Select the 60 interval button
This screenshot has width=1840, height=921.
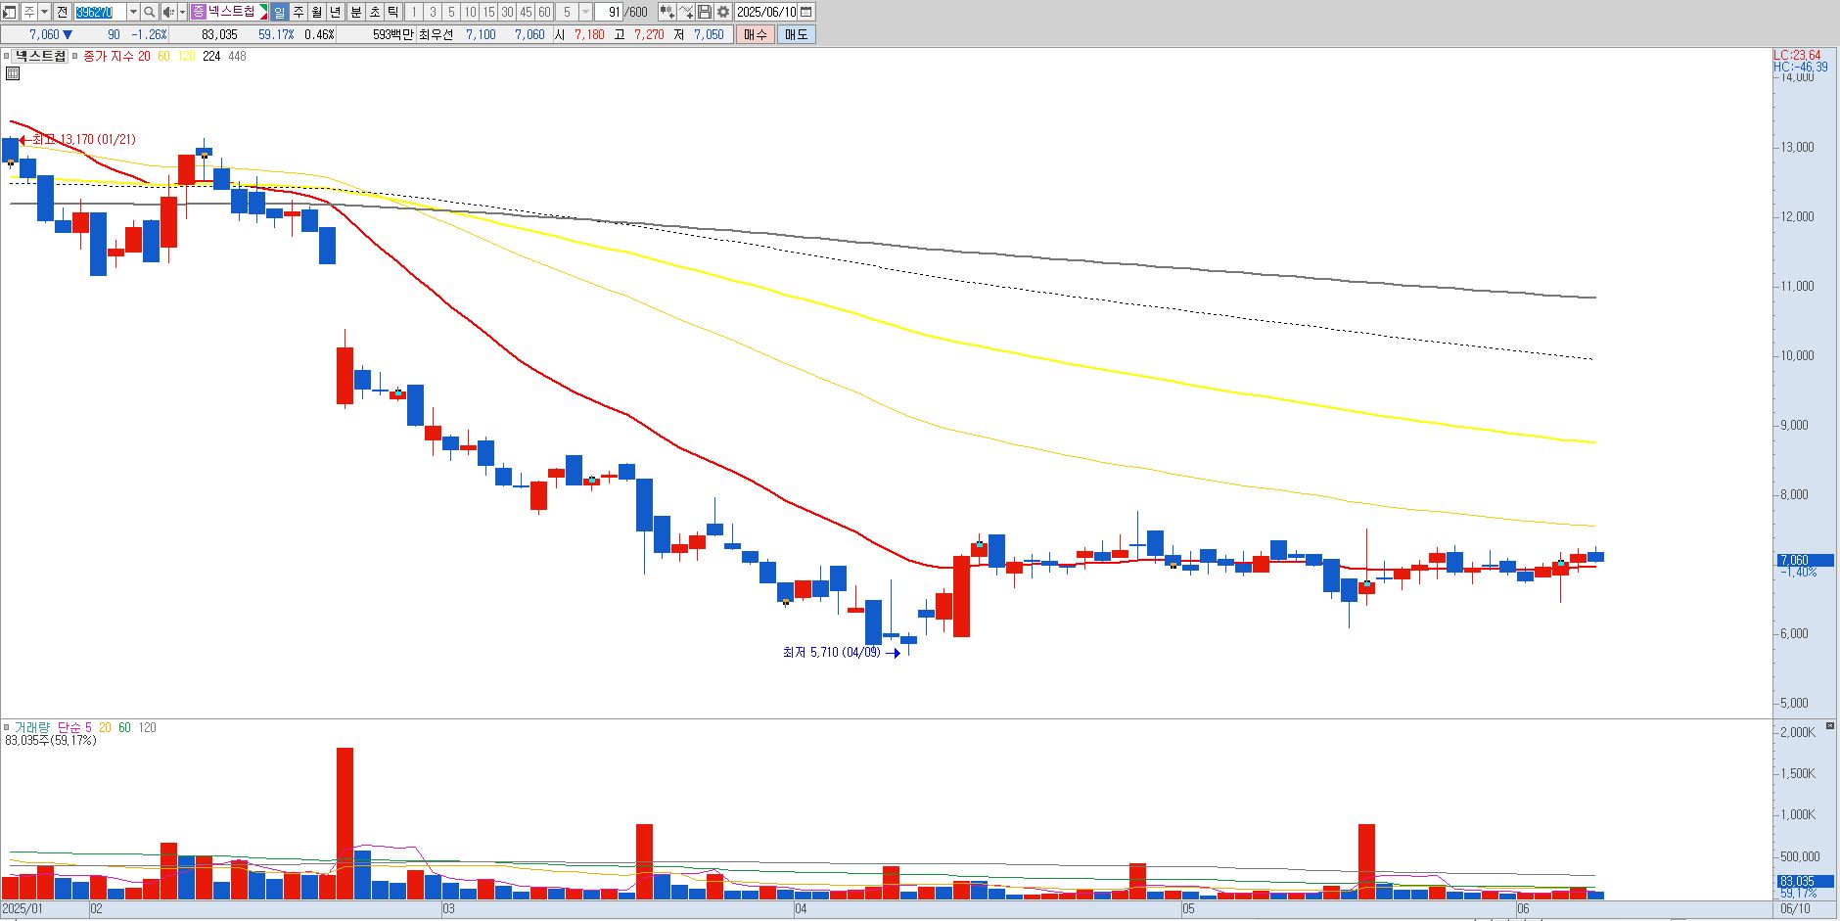(544, 12)
